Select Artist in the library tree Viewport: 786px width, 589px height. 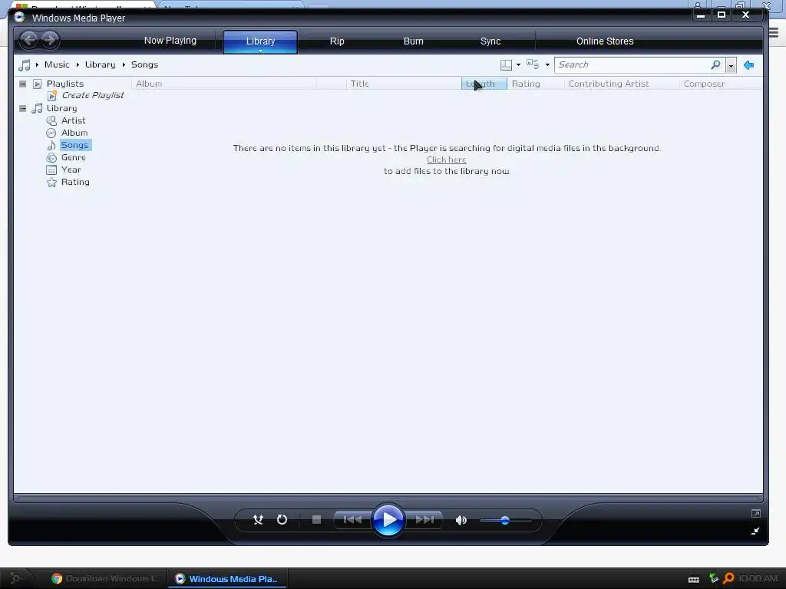[x=73, y=120]
